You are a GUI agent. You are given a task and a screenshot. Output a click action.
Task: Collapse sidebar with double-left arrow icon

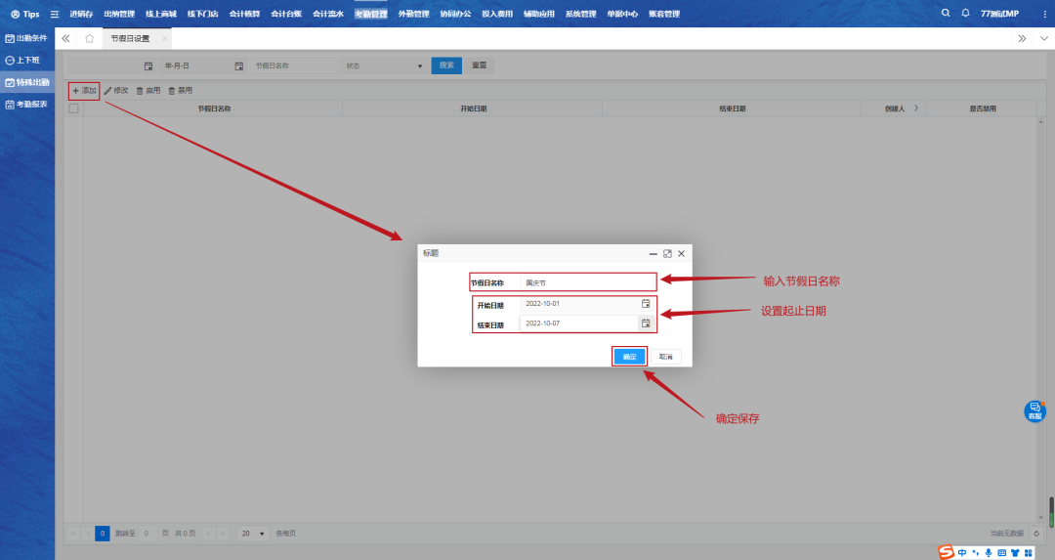66,39
